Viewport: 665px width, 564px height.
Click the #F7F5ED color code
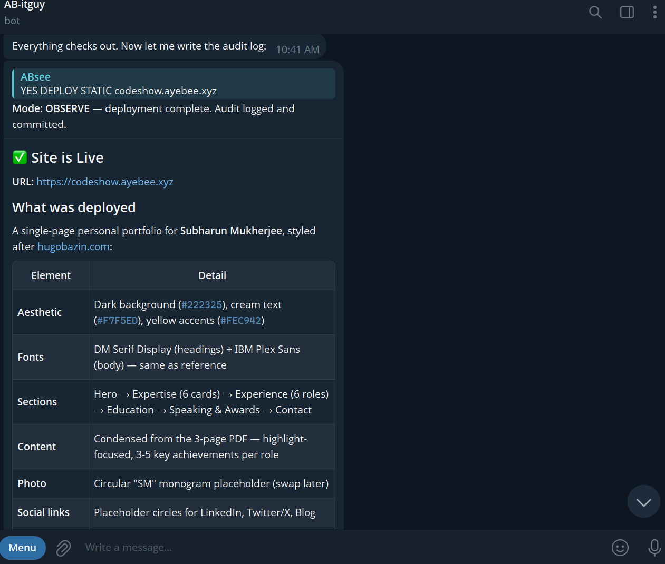pyautogui.click(x=118, y=321)
